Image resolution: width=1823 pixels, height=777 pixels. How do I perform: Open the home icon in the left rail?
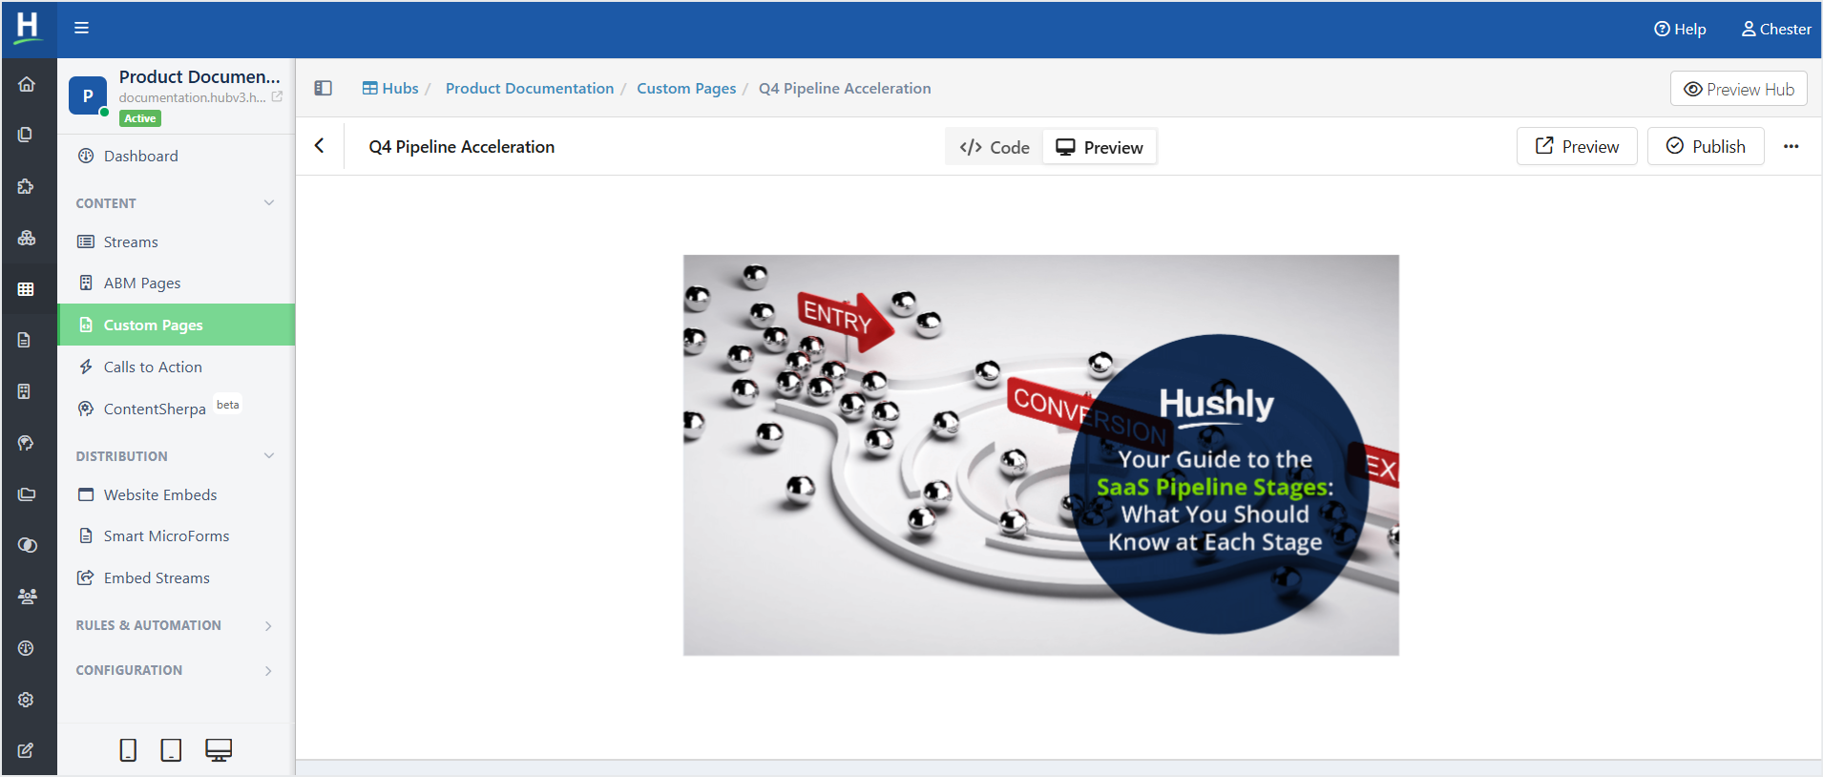[27, 84]
